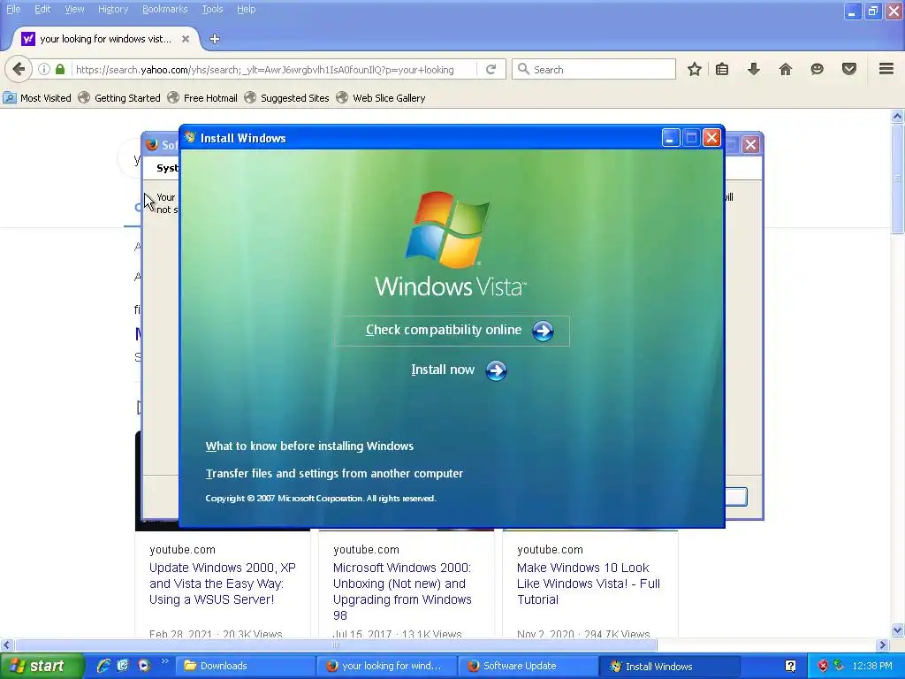Show site information icon in address bar
The height and width of the screenshot is (679, 905).
(x=44, y=69)
